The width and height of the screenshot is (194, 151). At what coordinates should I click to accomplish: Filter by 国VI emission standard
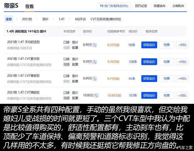point(45,19)
